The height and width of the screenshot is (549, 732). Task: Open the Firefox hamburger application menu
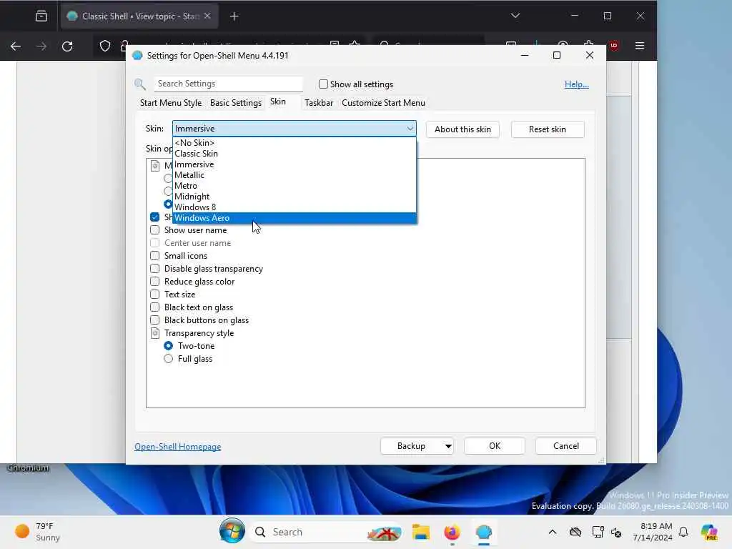[x=640, y=46]
